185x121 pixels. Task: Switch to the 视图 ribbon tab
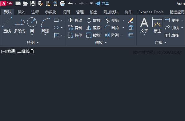click(x=66, y=12)
